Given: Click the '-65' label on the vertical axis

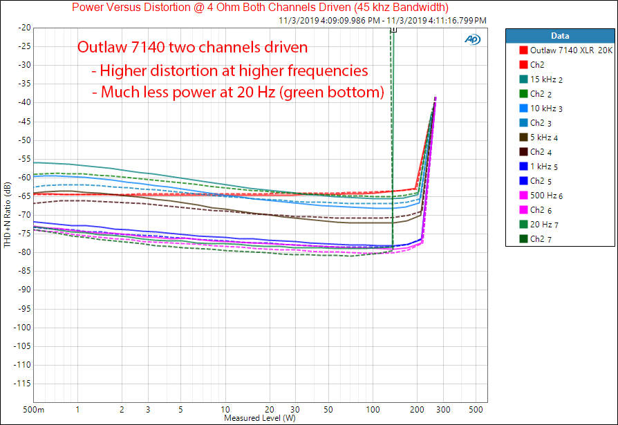Looking at the screenshot, I should coord(24,196).
